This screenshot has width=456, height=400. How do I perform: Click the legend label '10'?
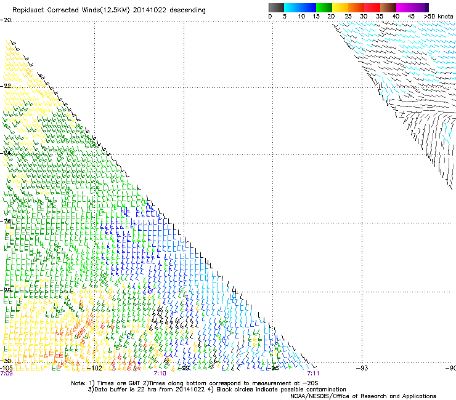[x=301, y=17]
